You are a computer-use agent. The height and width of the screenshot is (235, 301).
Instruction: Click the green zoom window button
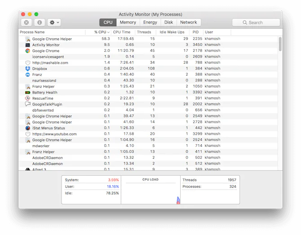tap(36, 14)
